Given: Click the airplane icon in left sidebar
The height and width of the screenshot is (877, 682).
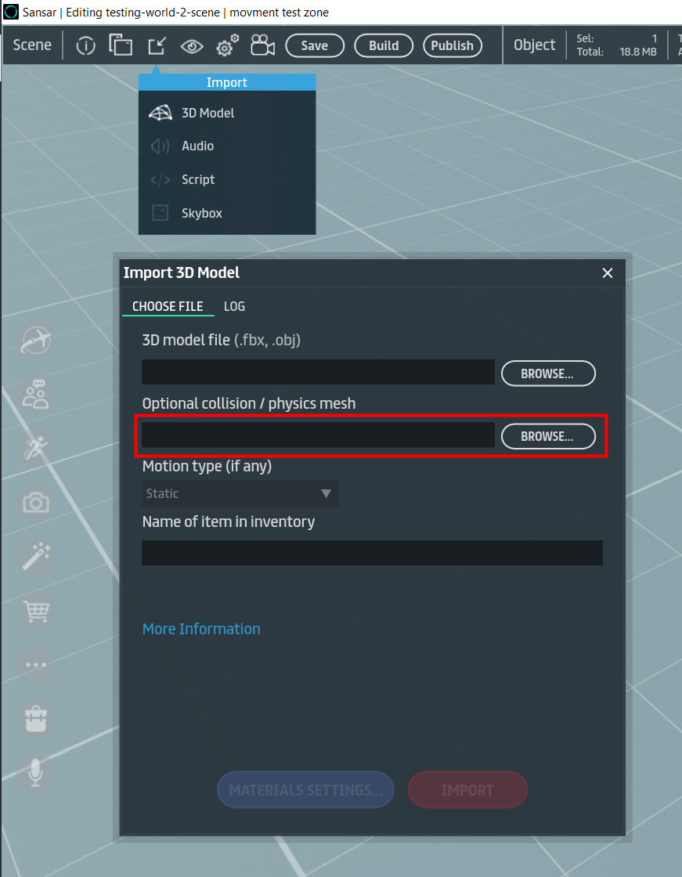Looking at the screenshot, I should point(36,341).
